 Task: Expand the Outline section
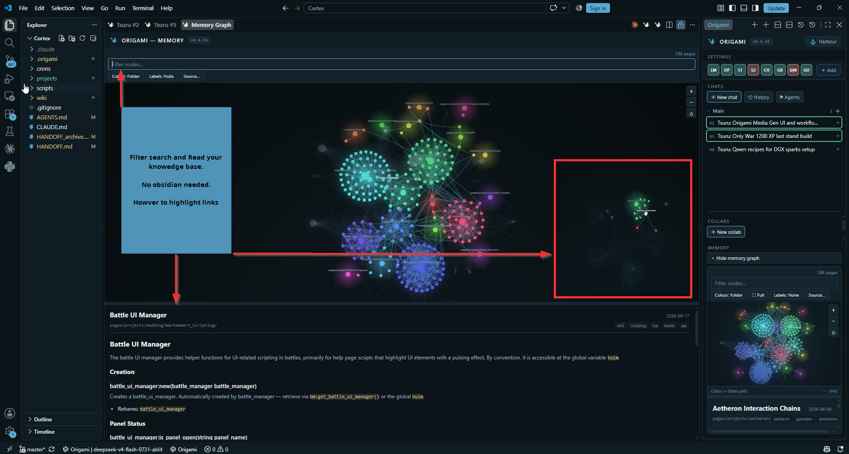pos(62,419)
